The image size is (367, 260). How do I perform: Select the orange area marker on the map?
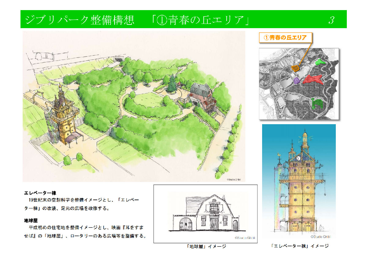[x=295, y=68]
